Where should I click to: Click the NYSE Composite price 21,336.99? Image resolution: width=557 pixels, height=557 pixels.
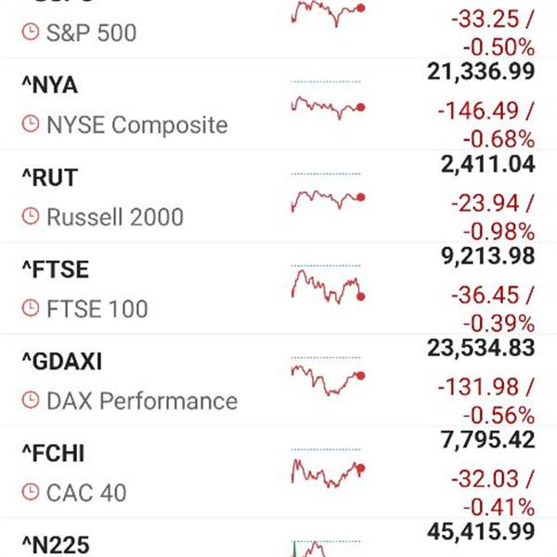[481, 72]
